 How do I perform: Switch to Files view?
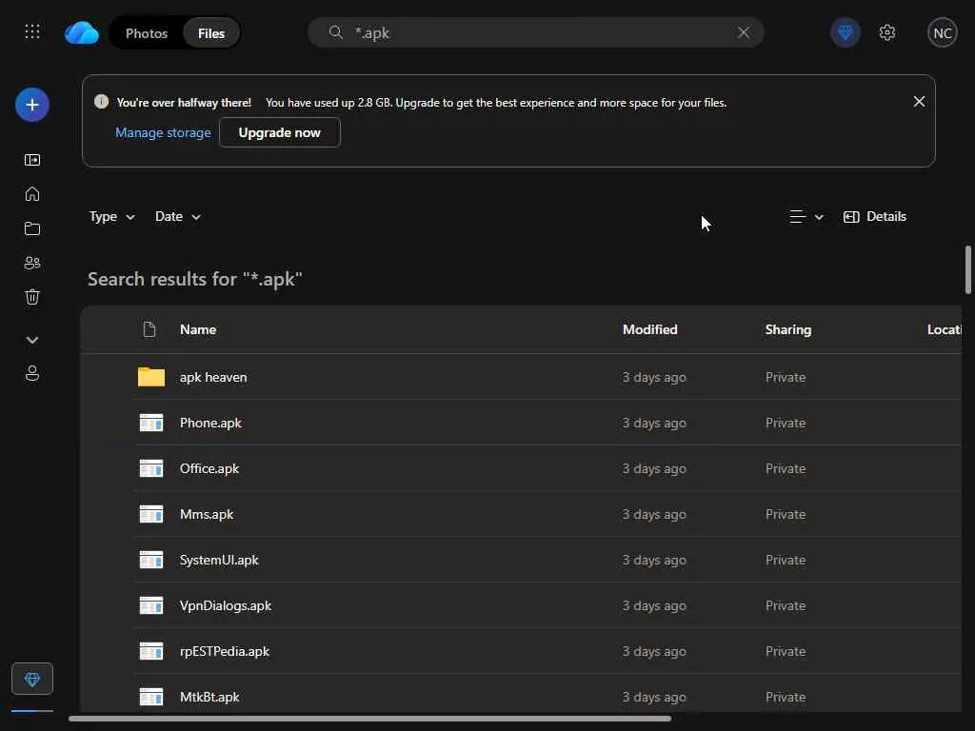tap(211, 33)
